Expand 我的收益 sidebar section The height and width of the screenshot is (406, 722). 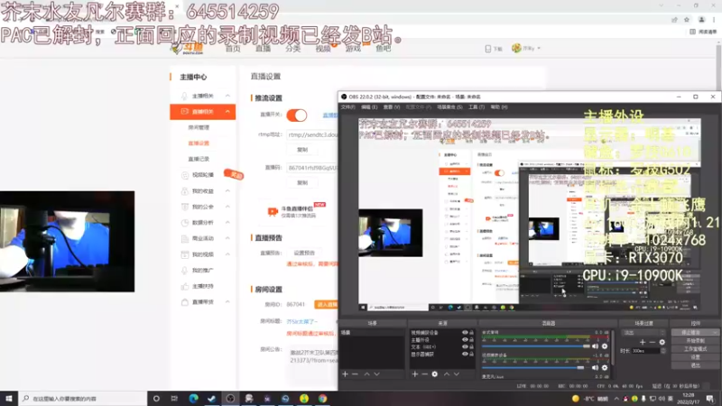tap(227, 190)
